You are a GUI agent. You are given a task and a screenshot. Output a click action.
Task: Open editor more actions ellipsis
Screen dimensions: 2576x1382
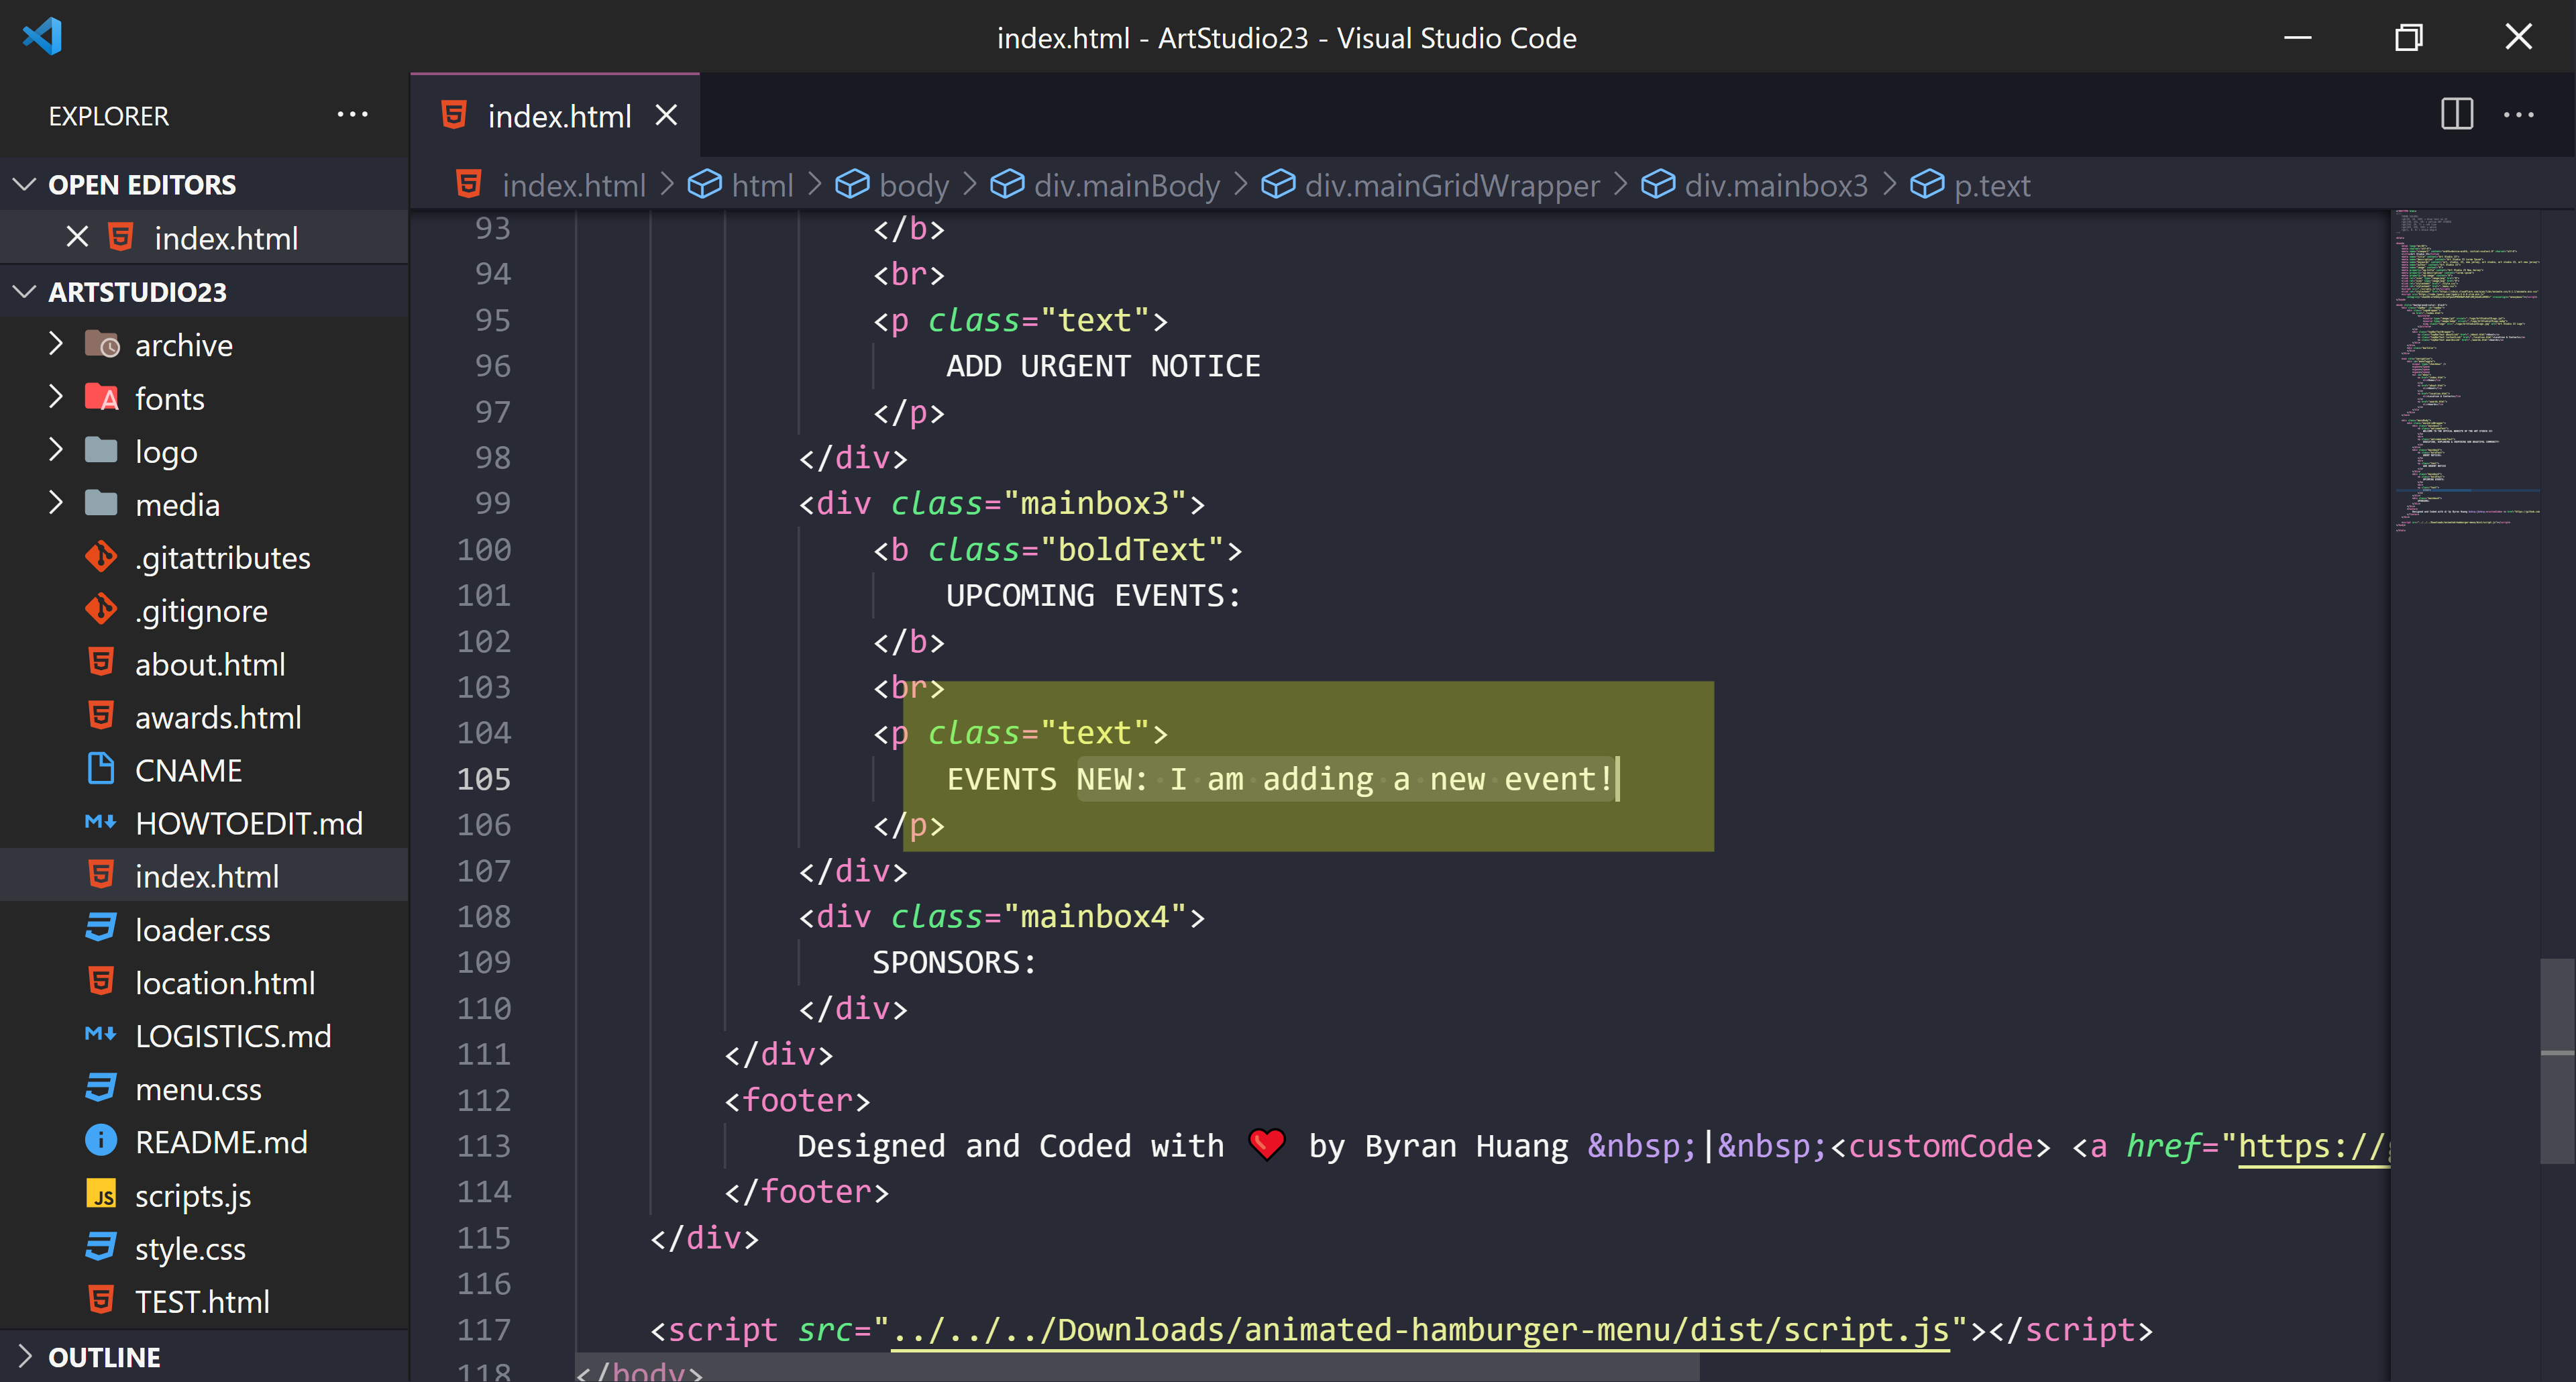coord(2518,115)
